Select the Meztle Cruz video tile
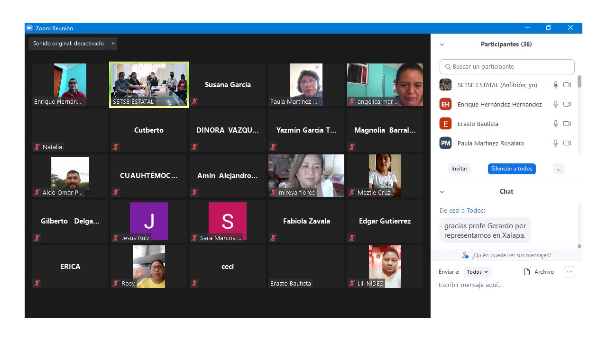Viewport: 607px width, 341px height. pyautogui.click(x=385, y=176)
